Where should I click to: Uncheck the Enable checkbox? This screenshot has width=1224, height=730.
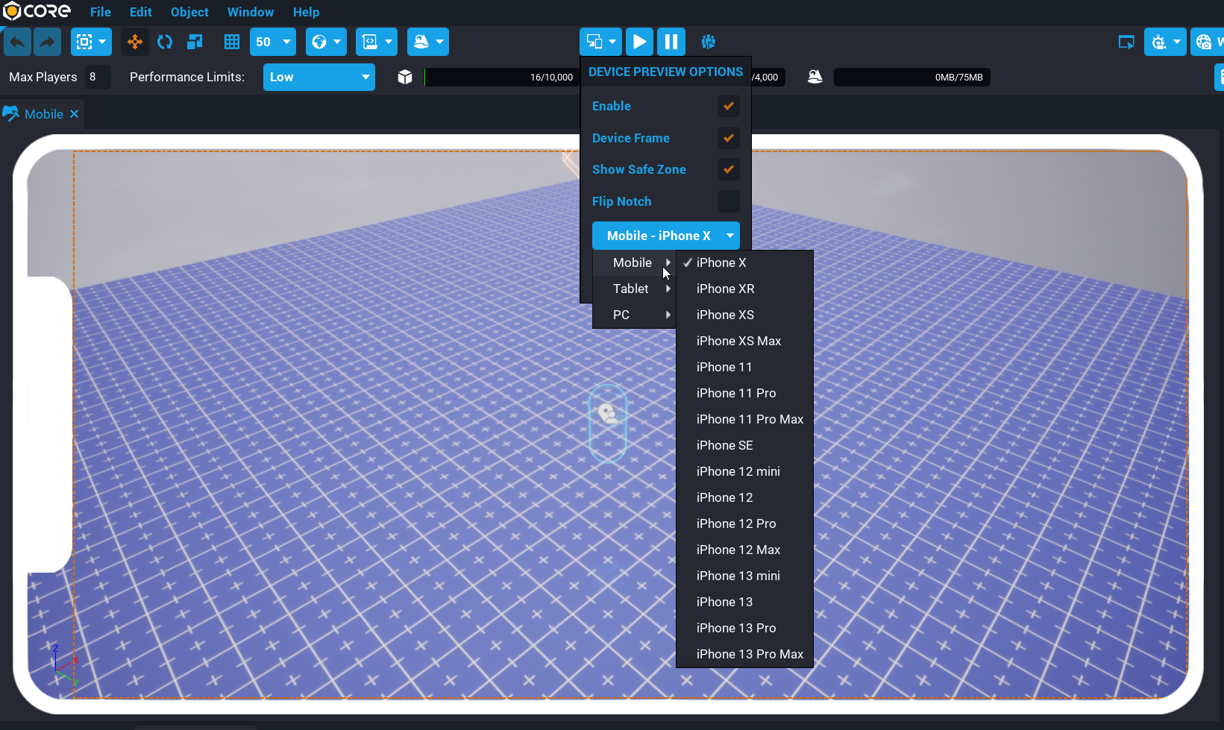(728, 106)
